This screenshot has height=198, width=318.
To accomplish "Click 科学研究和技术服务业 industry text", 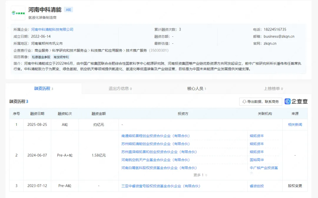I will [69, 50].
